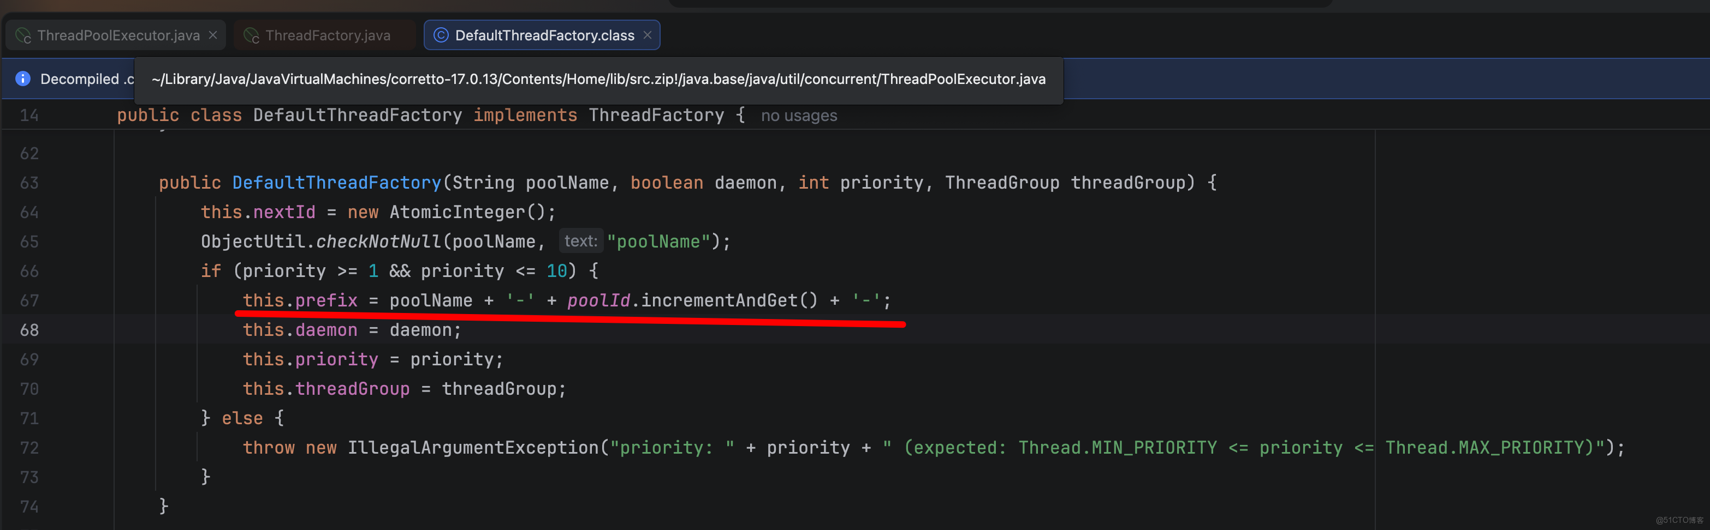This screenshot has width=1710, height=530.
Task: Click the class icon on ThreadFactory.java tab
Action: (x=251, y=35)
